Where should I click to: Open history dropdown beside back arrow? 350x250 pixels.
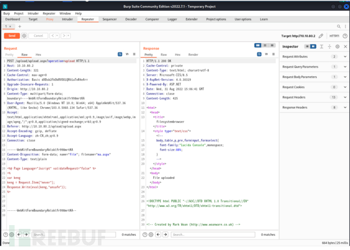(57, 36)
